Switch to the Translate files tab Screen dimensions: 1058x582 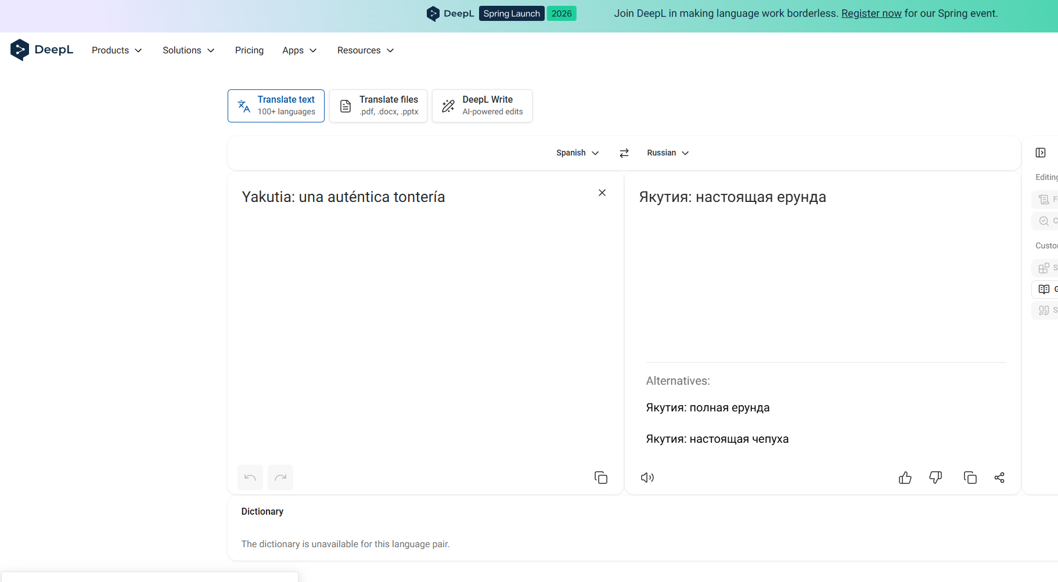pos(378,106)
